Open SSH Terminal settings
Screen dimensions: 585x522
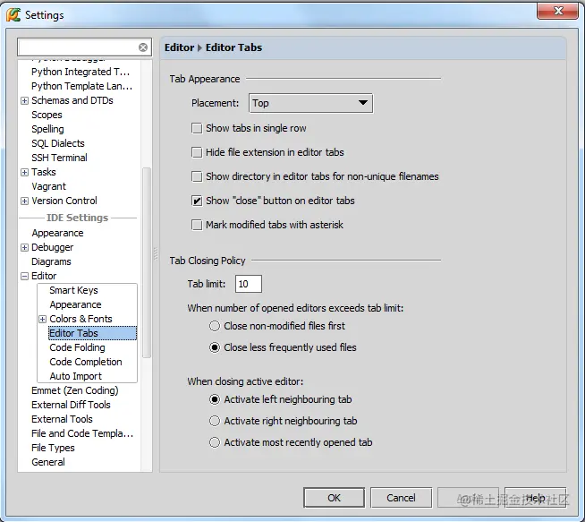tap(59, 158)
